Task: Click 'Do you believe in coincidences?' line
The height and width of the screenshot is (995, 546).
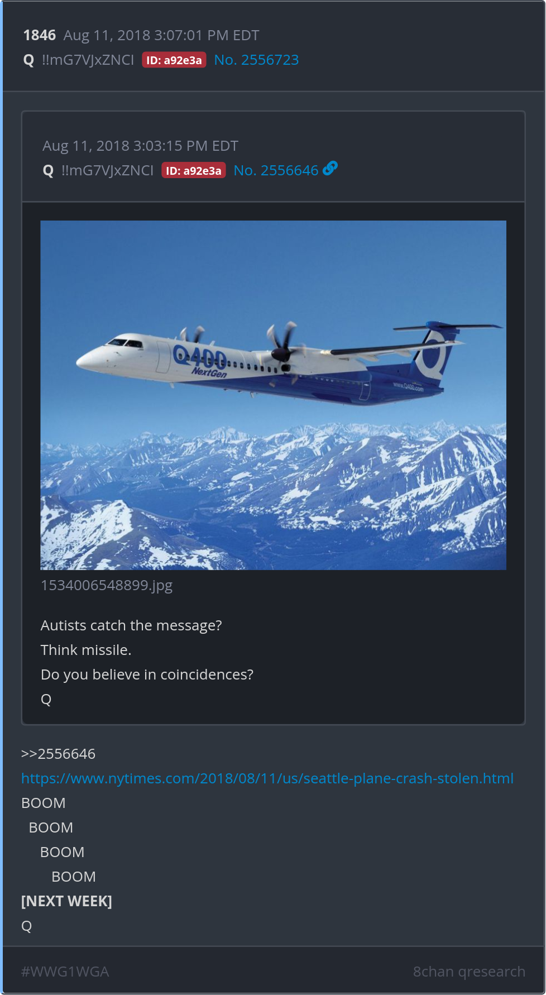Action: click(x=147, y=675)
